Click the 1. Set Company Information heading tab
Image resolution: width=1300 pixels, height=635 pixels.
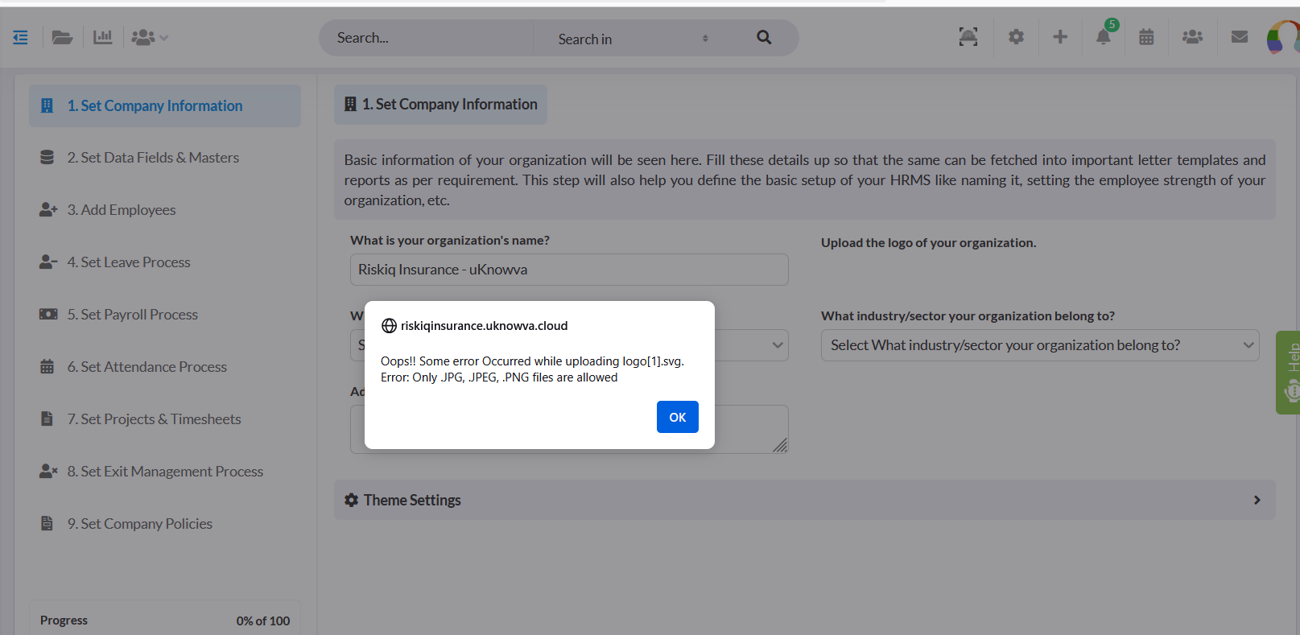click(x=440, y=105)
